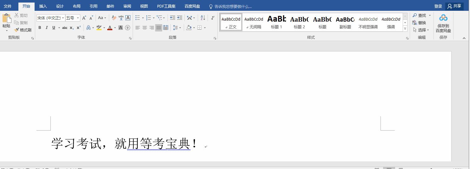Click the Text Effects outlined A icon
Image resolution: width=470 pixels, height=169 pixels.
[89, 28]
